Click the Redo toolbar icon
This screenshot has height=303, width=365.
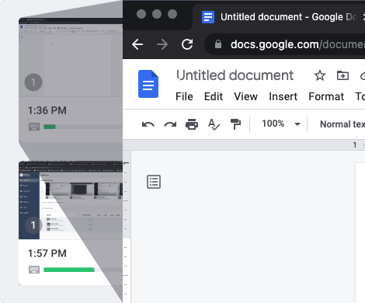tap(170, 124)
